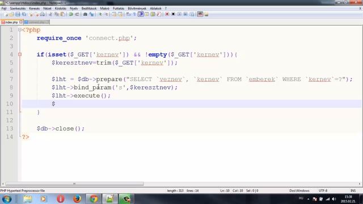
Task: Open the User Defined Language icon
Action: coord(147,14)
